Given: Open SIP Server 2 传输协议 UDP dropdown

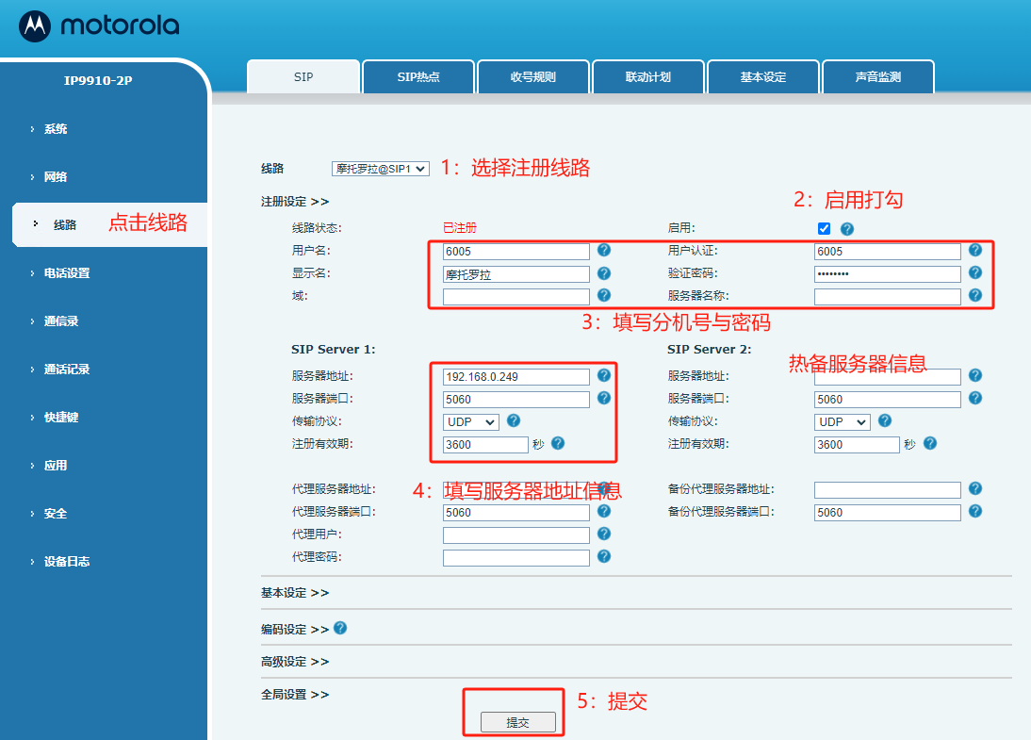Looking at the screenshot, I should point(843,421).
